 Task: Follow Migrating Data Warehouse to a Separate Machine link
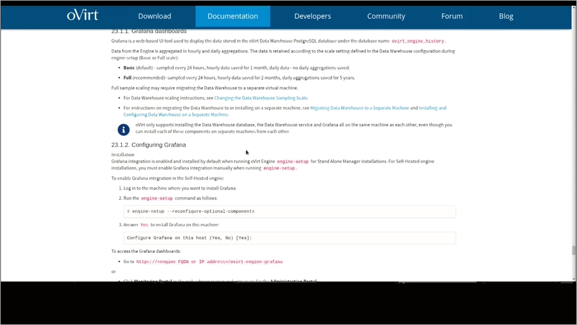pos(360,108)
